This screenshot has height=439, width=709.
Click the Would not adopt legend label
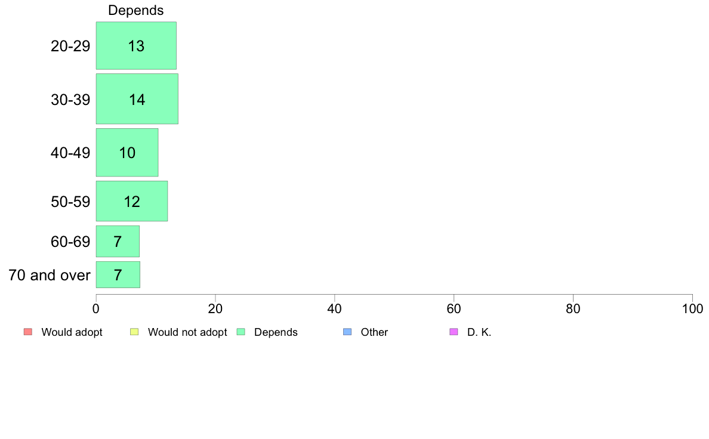coord(187,332)
